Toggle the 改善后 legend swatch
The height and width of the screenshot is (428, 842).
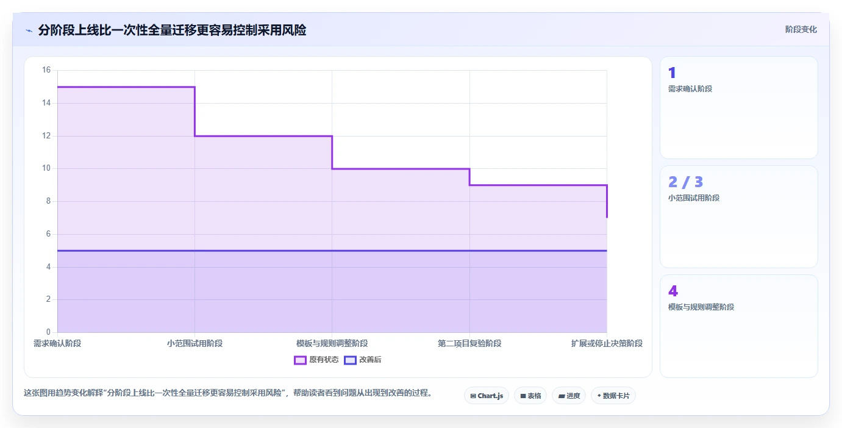point(350,360)
